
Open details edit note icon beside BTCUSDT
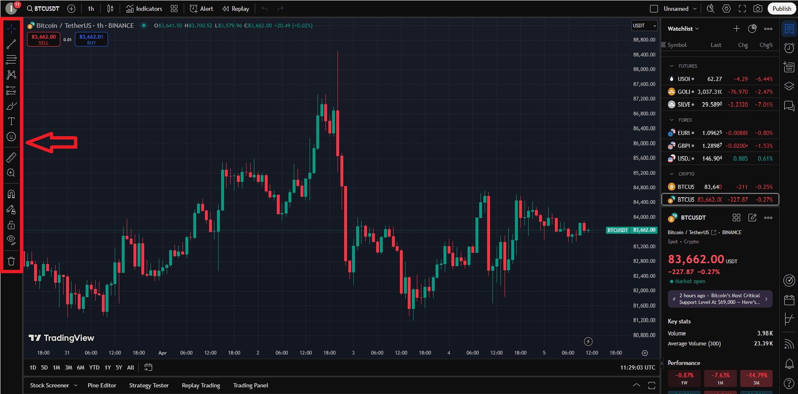tap(752, 218)
